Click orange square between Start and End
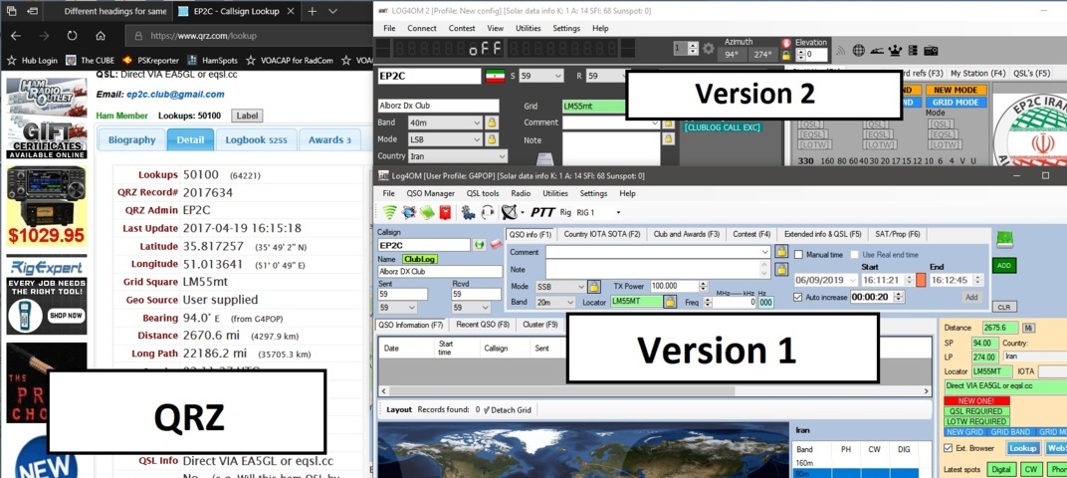Screen dimensions: 1067x478 (921, 280)
